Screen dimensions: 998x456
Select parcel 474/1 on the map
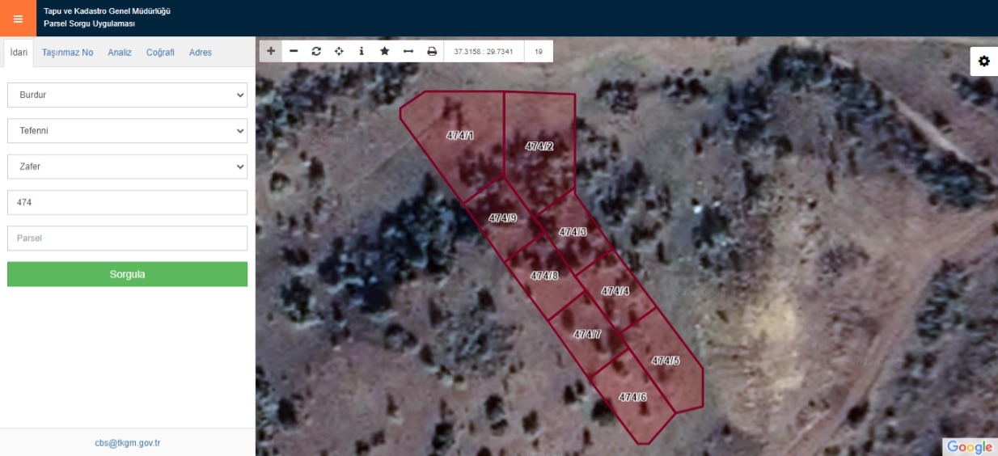(459, 135)
